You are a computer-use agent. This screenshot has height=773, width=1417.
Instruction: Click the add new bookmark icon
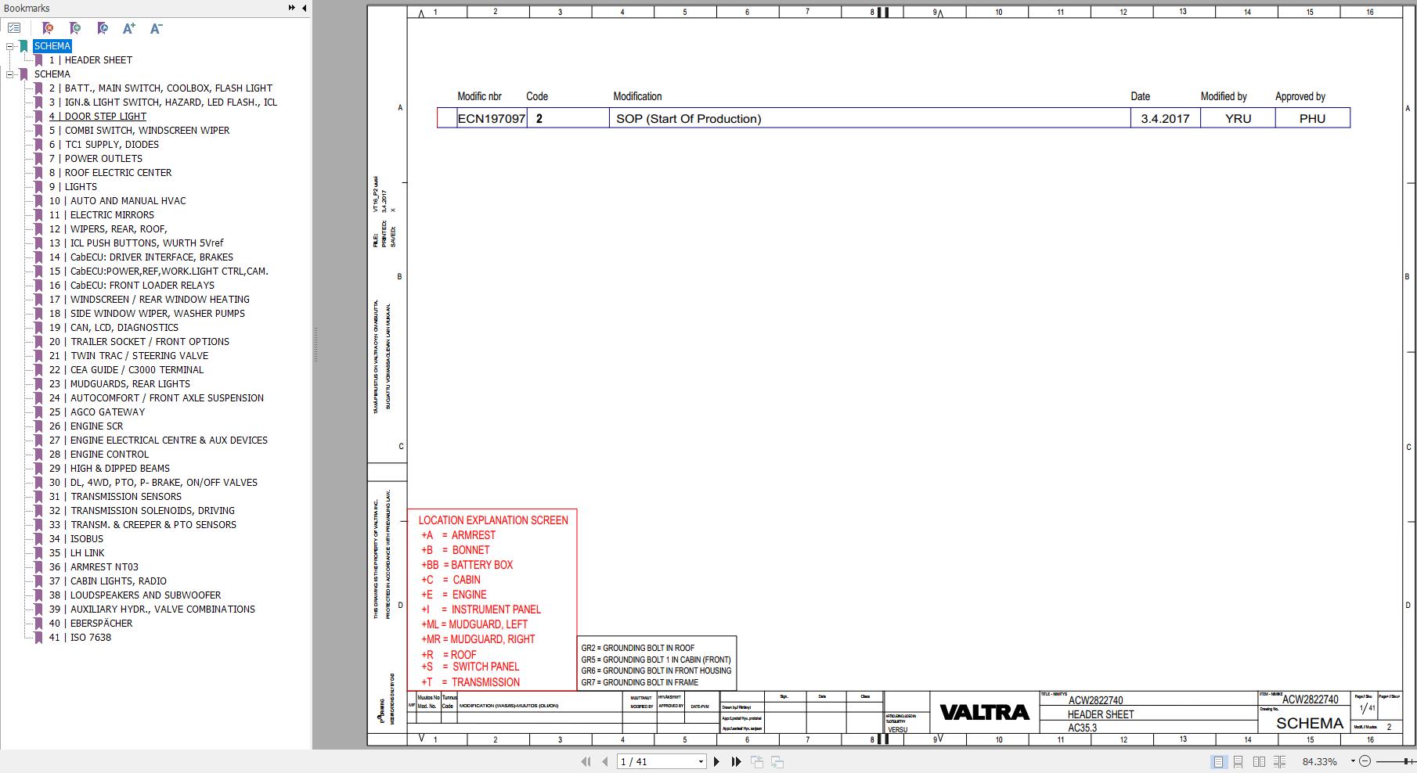(x=75, y=28)
